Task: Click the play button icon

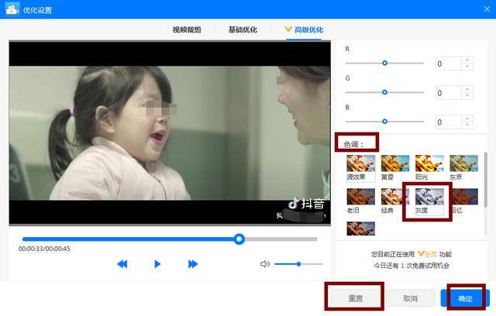Action: coord(157,264)
